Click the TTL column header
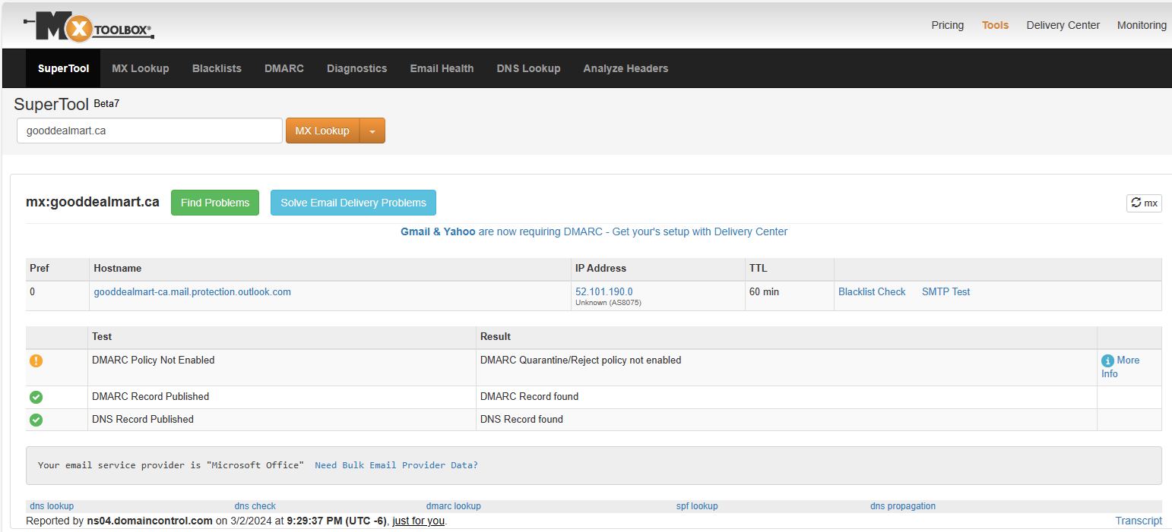Screen dimensions: 1172x532 point(759,268)
